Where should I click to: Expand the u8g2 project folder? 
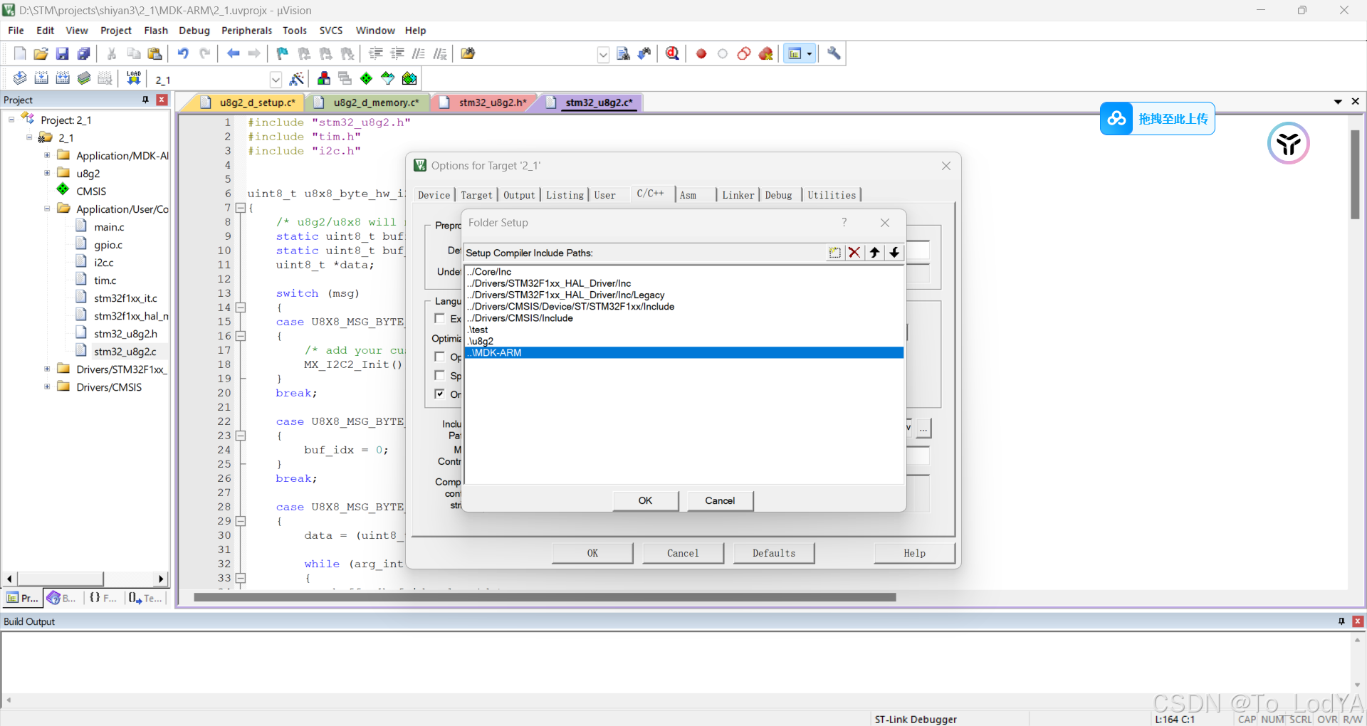point(47,173)
